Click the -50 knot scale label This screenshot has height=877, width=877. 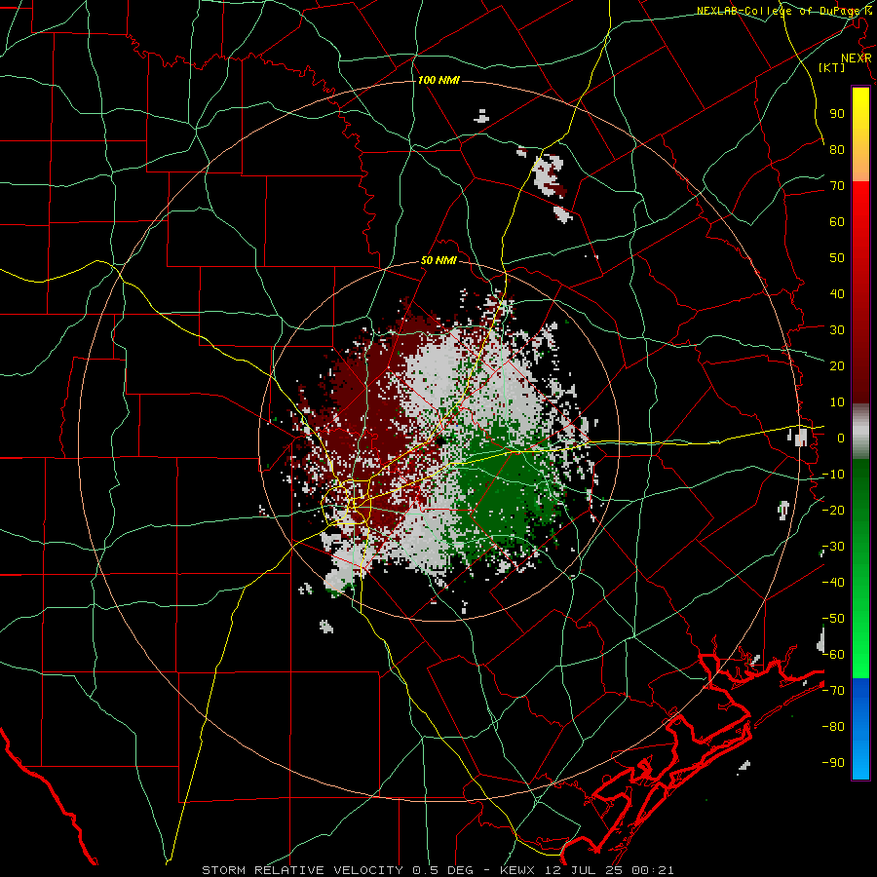click(833, 619)
